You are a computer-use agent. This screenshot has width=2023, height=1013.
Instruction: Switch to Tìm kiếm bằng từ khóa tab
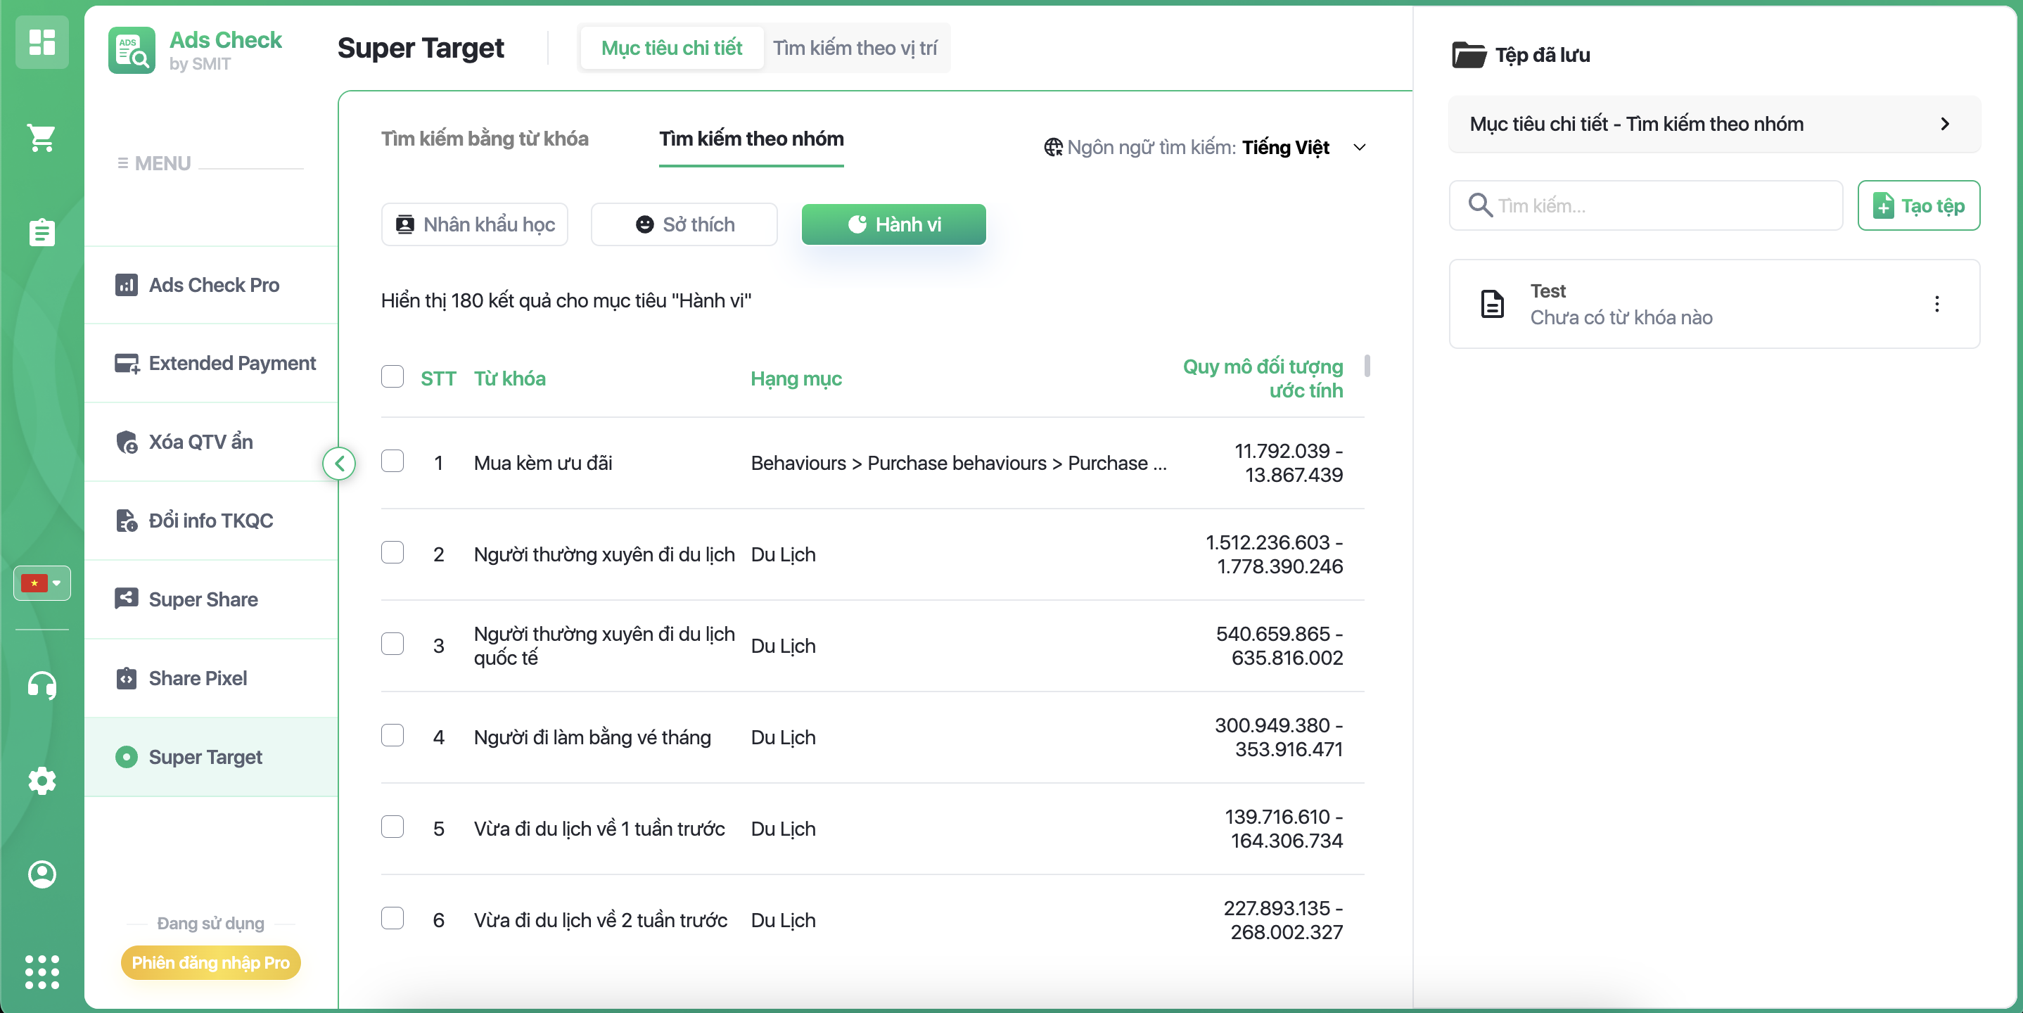tap(485, 139)
